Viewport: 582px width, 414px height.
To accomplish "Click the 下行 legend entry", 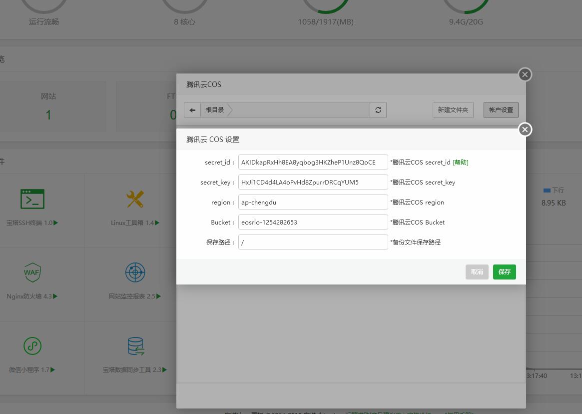I will tap(554, 190).
